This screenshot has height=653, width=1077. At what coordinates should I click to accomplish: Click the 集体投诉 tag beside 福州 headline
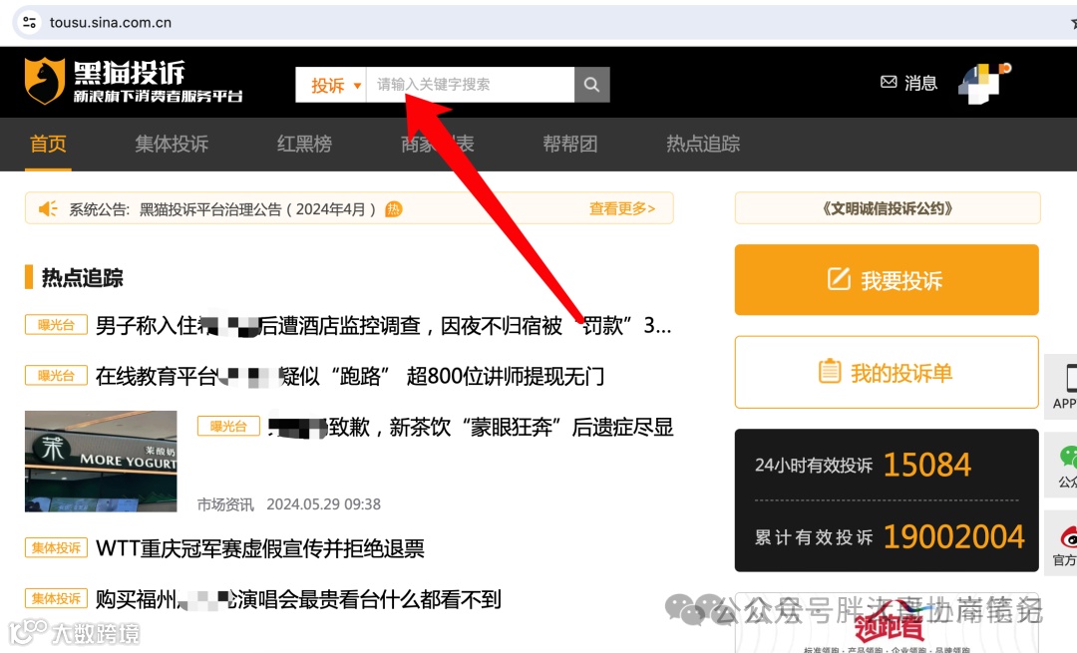(56, 598)
